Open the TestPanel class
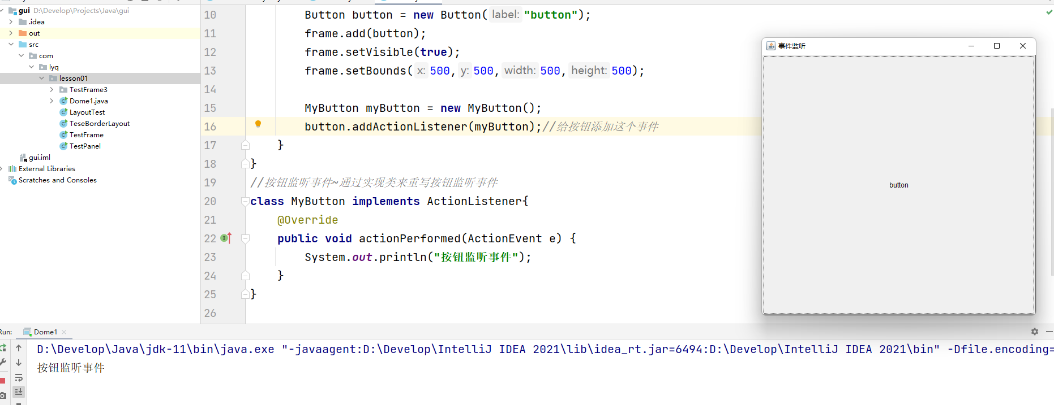Screen dimensions: 1054x405 coord(85,146)
